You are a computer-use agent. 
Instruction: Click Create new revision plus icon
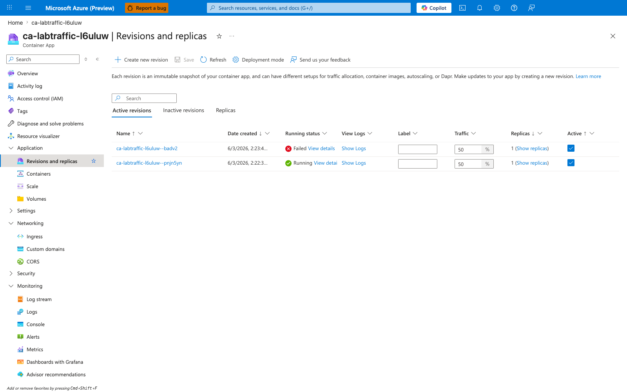pyautogui.click(x=118, y=60)
